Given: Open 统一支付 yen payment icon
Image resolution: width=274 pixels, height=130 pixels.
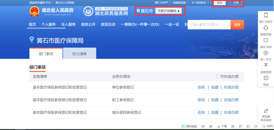Looking at the screenshot, I should [x=266, y=53].
